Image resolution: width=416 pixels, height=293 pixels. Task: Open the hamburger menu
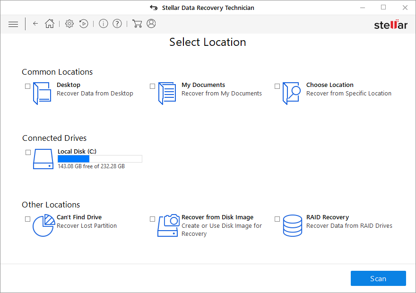[13, 24]
